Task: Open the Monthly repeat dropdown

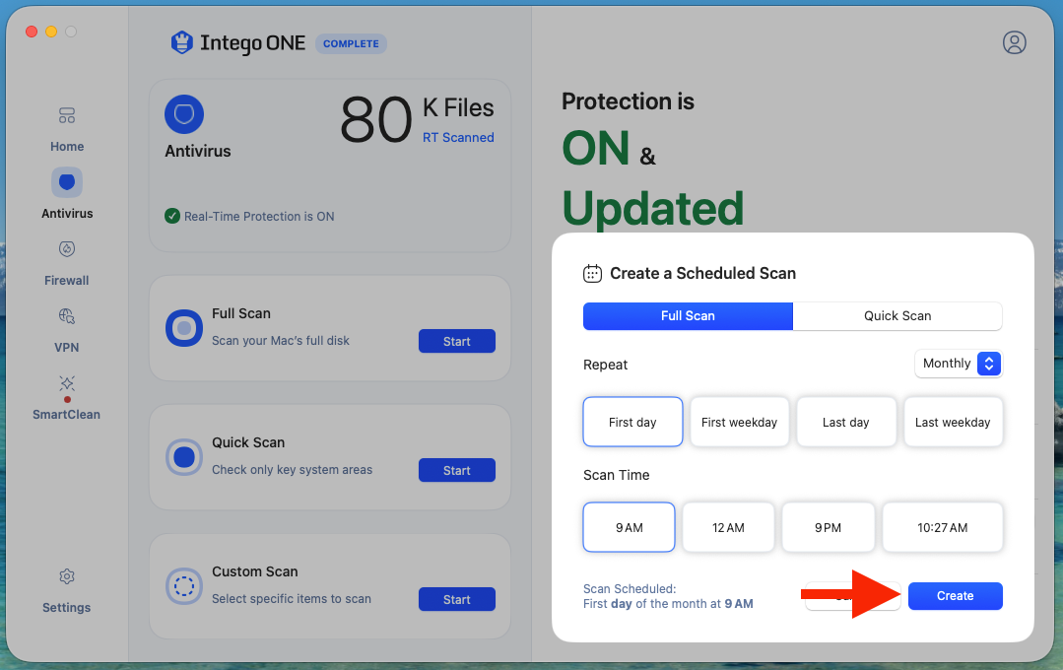Action: click(x=958, y=364)
